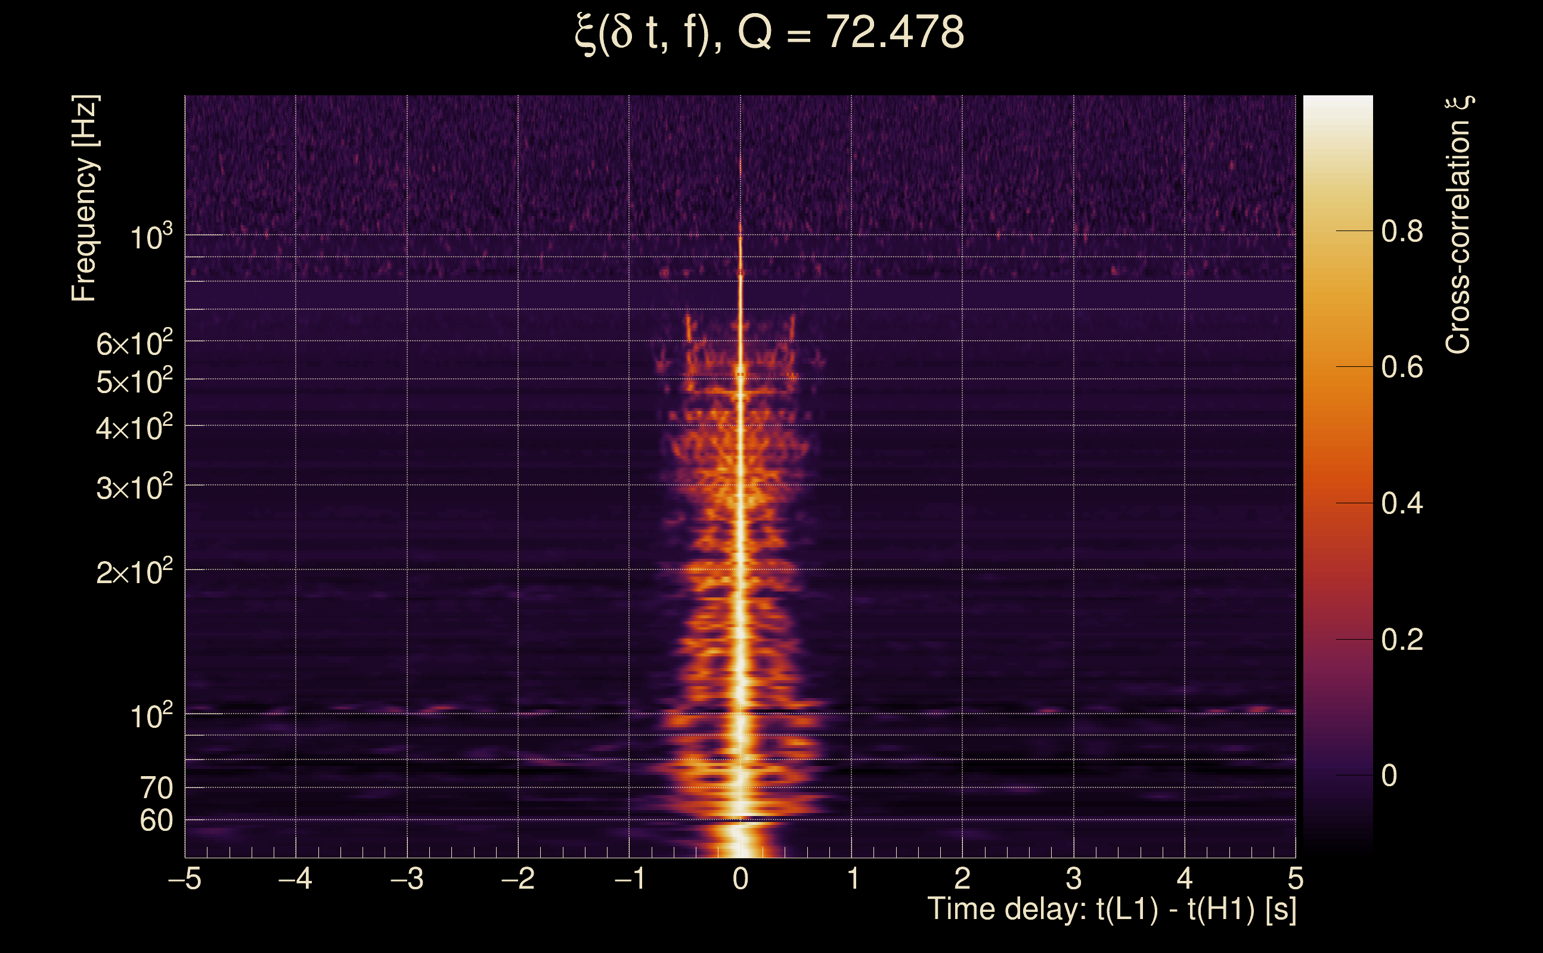Click the plot title showing Q = 72.478

tap(770, 33)
